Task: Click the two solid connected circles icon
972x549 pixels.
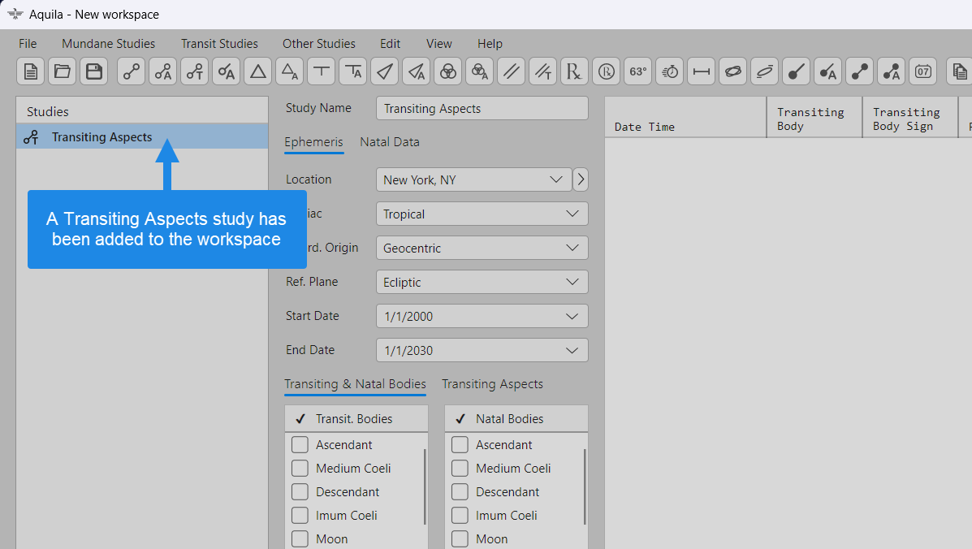Action: 859,71
